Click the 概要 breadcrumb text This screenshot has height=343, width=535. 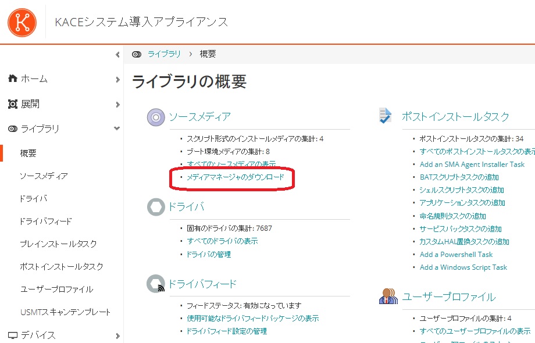(x=208, y=54)
